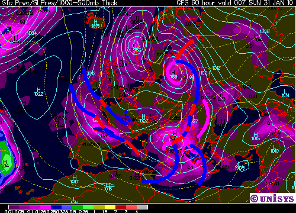This screenshot has width=296, height=213.
Task: Select the dark blue legend swatch
Action: (x=56, y=207)
